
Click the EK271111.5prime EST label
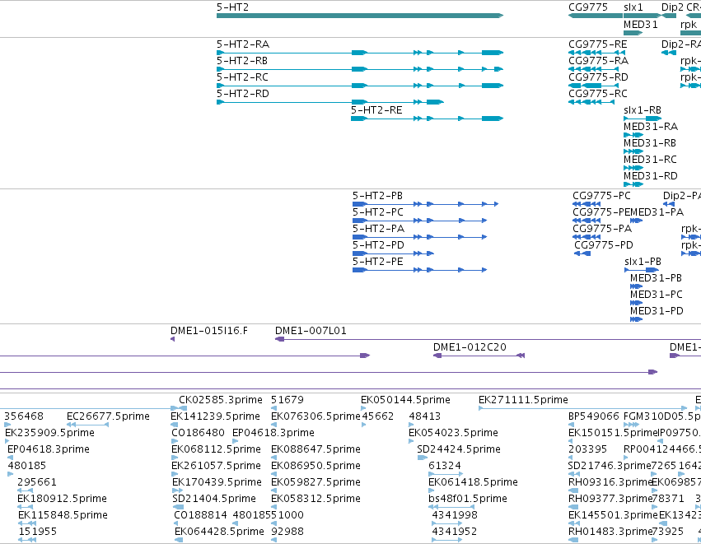pyautogui.click(x=523, y=400)
